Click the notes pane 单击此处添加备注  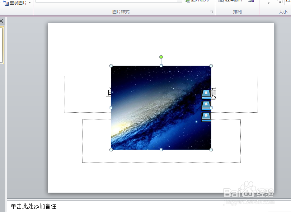coord(33,206)
